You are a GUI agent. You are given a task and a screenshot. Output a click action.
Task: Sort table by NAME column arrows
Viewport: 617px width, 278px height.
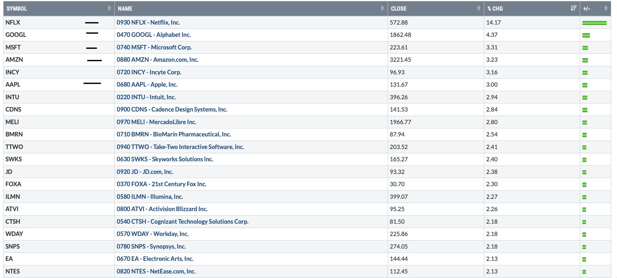382,8
